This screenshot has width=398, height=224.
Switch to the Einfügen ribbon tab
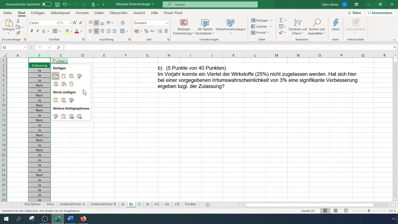[x=38, y=13]
